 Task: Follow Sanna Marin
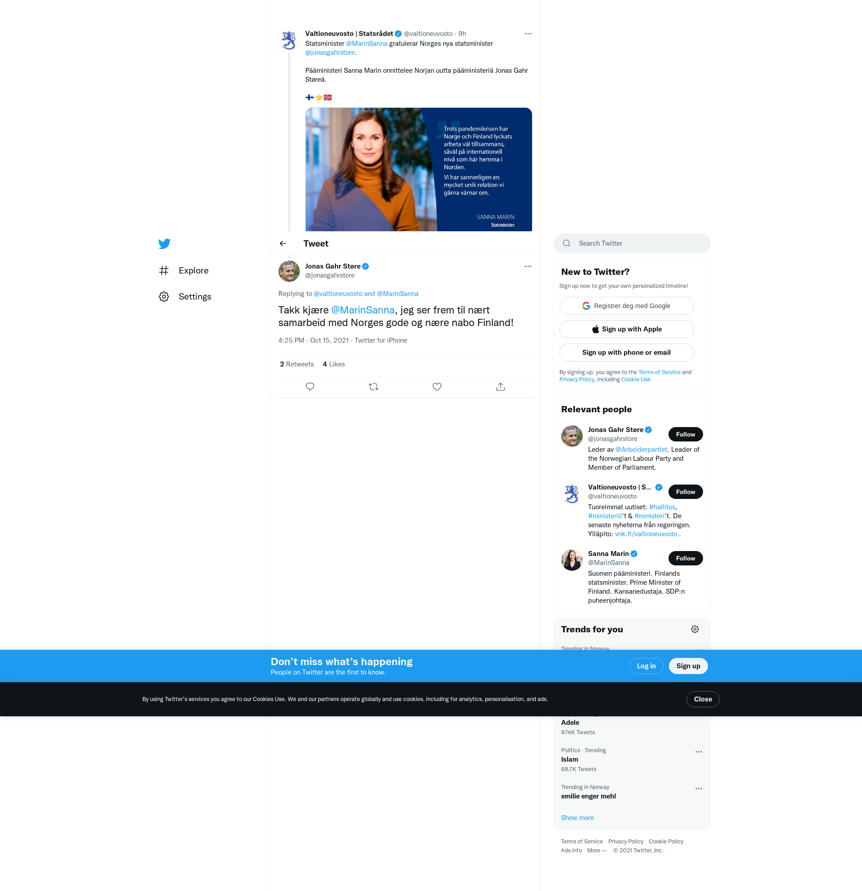[685, 558]
